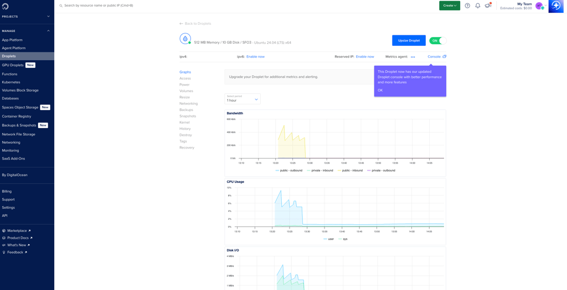Open the Power tab

(x=184, y=85)
